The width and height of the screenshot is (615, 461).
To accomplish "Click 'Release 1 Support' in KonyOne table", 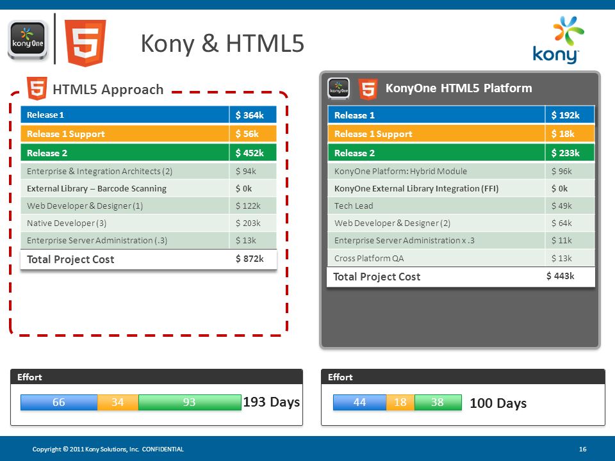I will click(x=461, y=134).
